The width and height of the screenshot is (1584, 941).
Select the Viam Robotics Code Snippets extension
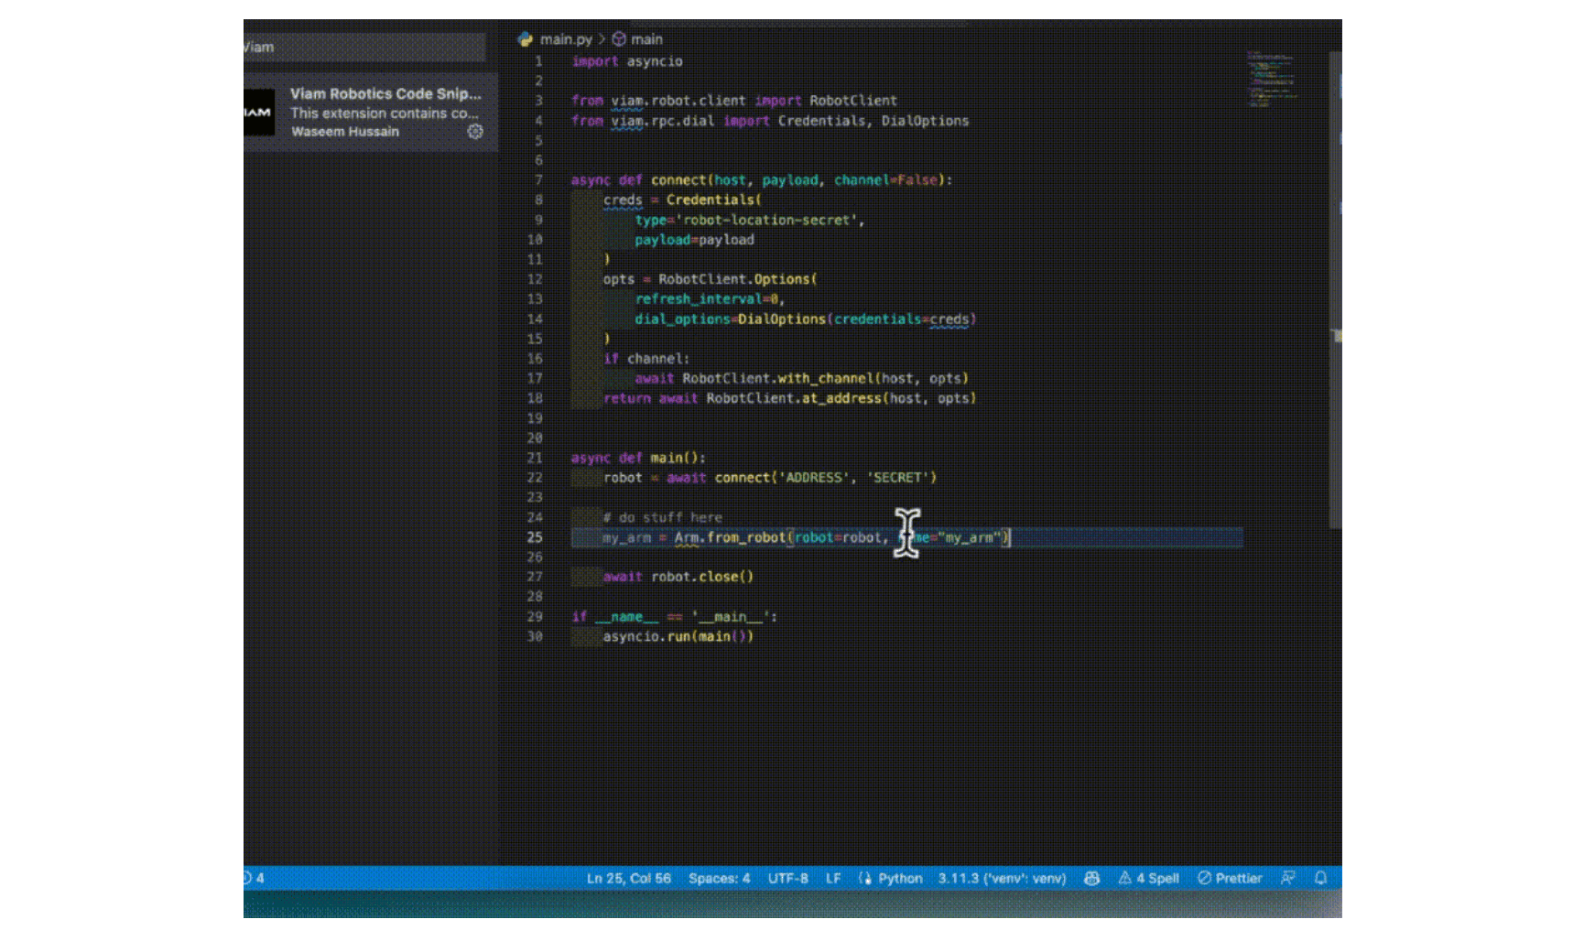click(371, 113)
